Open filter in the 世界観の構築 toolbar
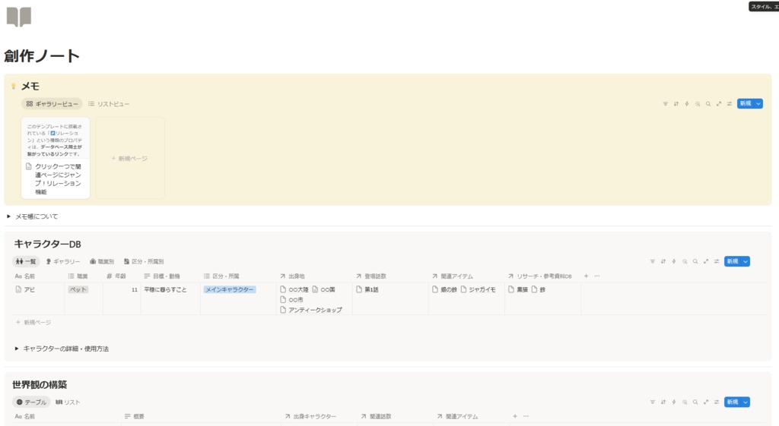779x426 pixels. (x=652, y=402)
